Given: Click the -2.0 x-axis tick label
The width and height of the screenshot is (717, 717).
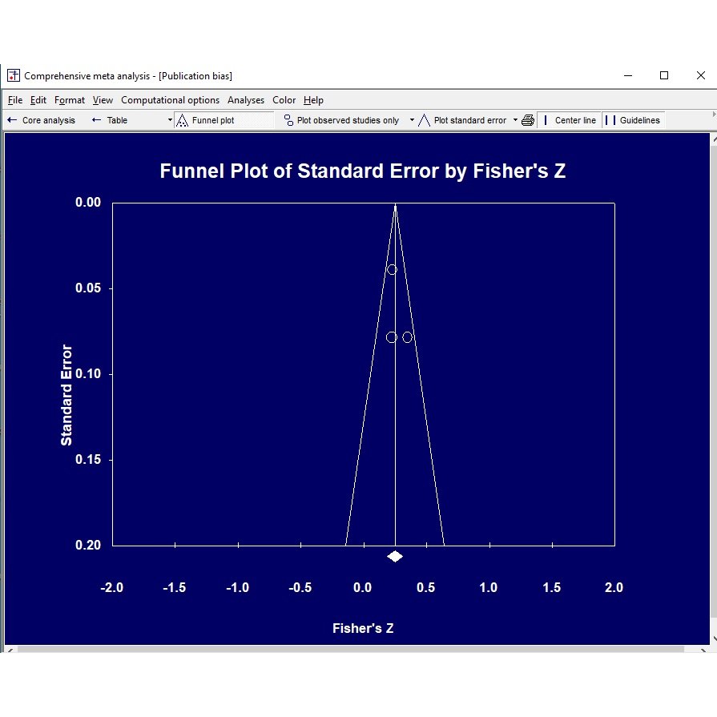Looking at the screenshot, I should [111, 587].
